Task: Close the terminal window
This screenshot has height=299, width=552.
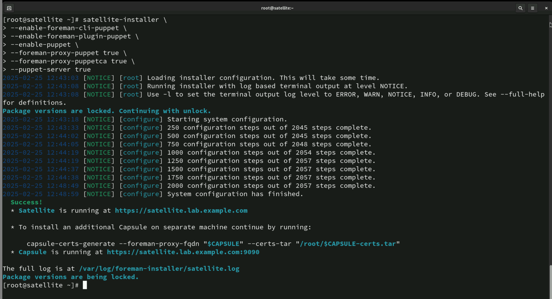Action: pyautogui.click(x=546, y=8)
